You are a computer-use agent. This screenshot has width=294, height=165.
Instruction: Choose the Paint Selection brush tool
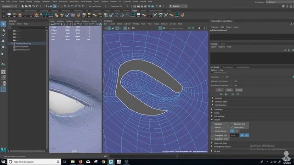click(x=3, y=35)
